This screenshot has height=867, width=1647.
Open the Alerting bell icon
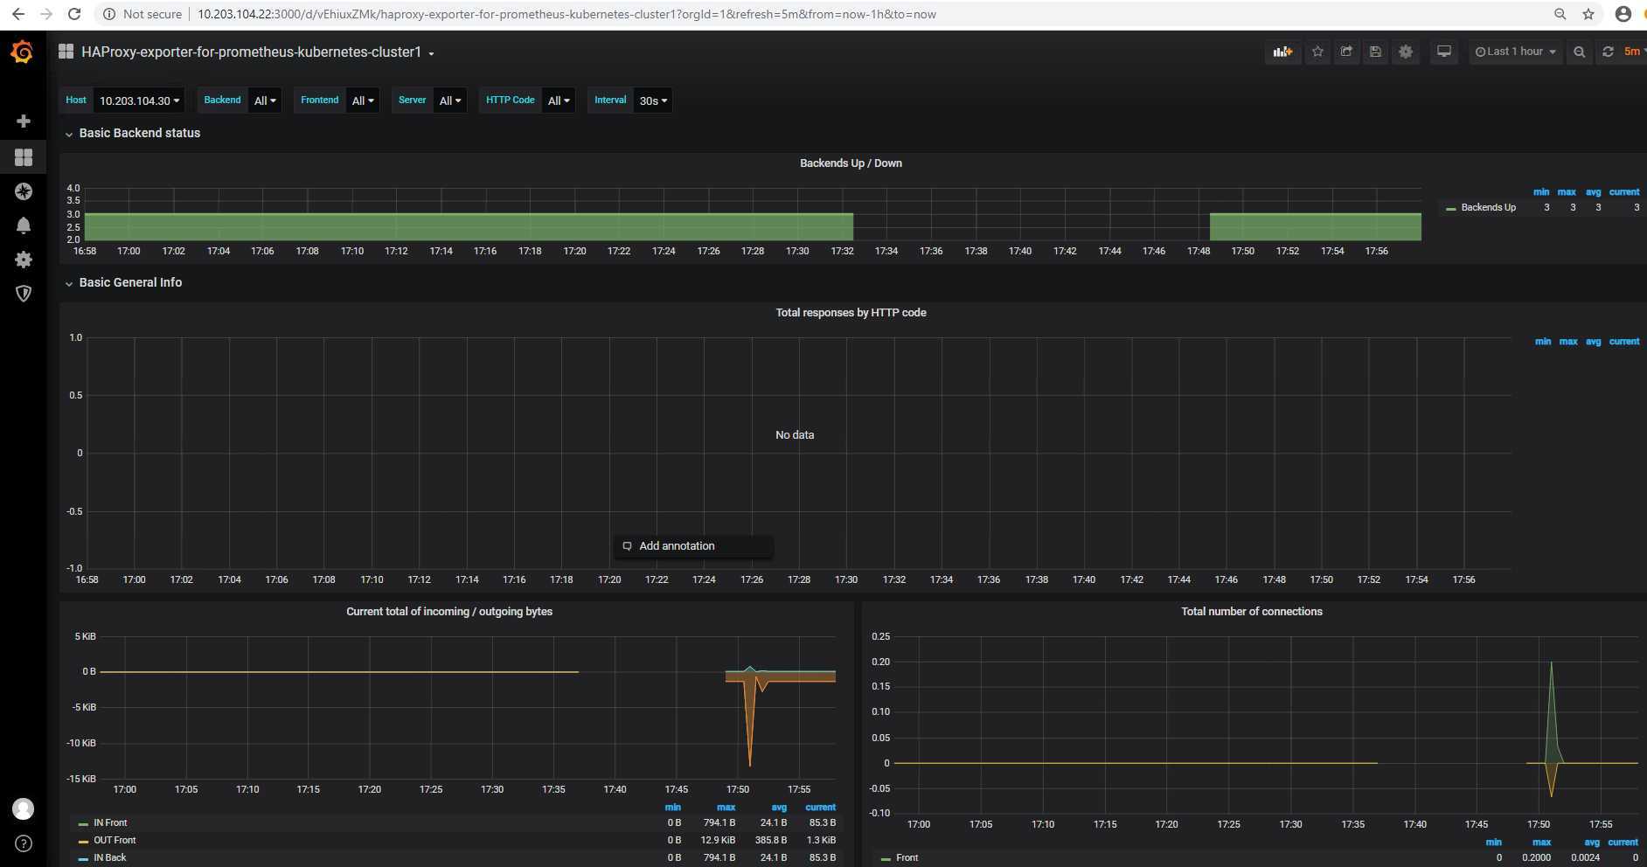click(x=24, y=225)
